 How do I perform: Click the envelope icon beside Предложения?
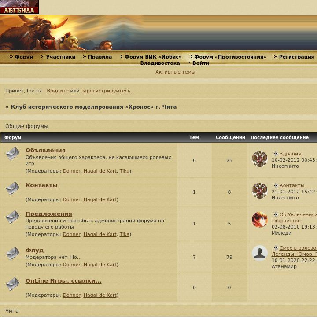click(x=13, y=217)
